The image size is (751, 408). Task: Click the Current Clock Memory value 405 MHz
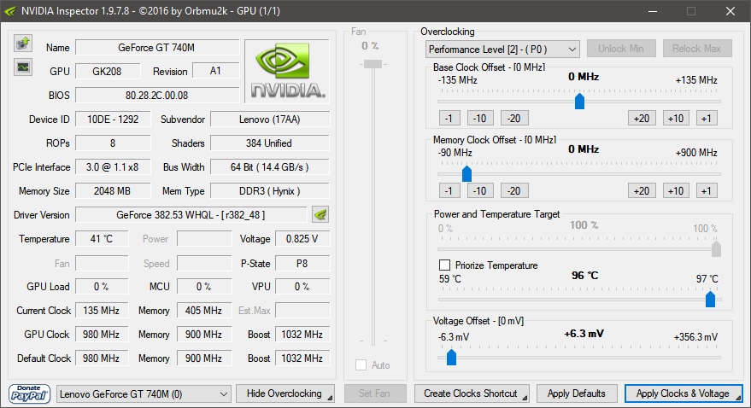pyautogui.click(x=204, y=311)
